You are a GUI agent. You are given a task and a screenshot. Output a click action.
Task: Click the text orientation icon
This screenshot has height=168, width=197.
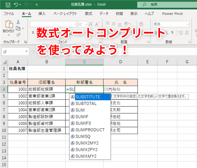pyautogui.click(x=126, y=24)
